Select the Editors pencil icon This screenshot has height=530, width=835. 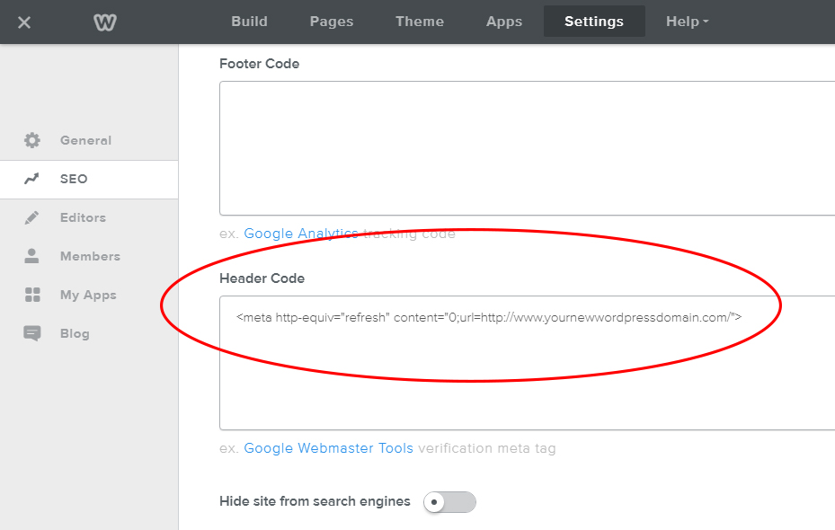point(33,217)
